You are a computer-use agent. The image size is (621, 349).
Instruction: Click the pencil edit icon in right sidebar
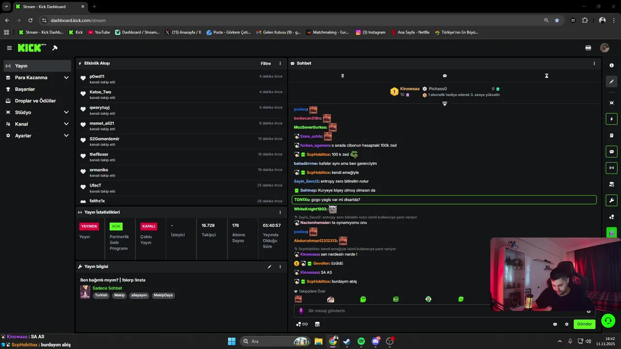[611, 81]
